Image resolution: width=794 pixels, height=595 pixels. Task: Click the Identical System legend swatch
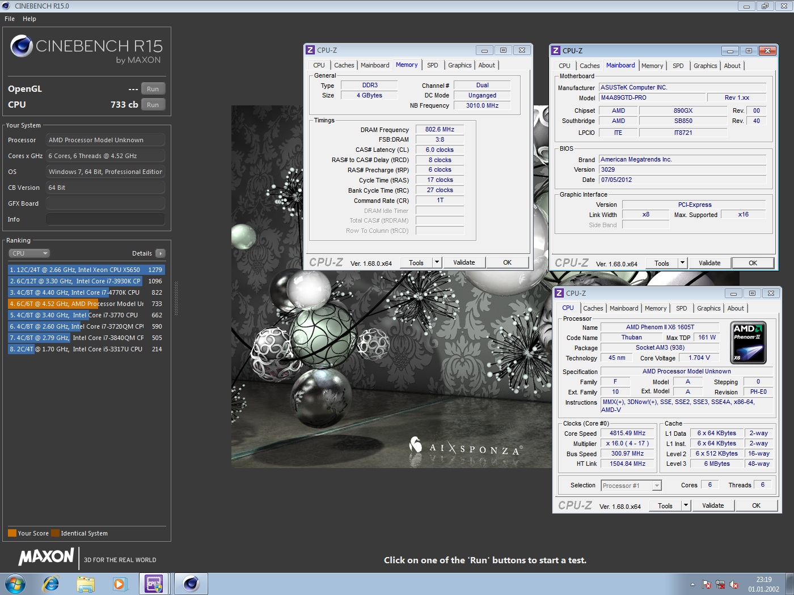(55, 533)
